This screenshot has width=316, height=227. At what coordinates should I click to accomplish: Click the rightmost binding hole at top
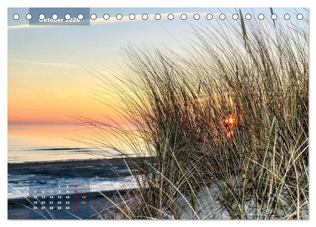[x=300, y=17]
